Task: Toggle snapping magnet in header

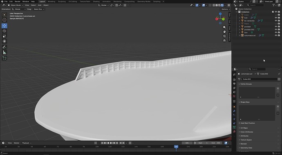Action: (x=116, y=5)
